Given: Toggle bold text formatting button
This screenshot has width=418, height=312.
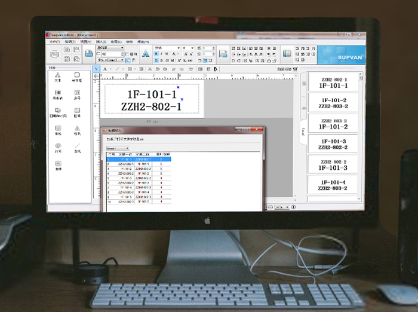Looking at the screenshot, I should pos(156,54).
